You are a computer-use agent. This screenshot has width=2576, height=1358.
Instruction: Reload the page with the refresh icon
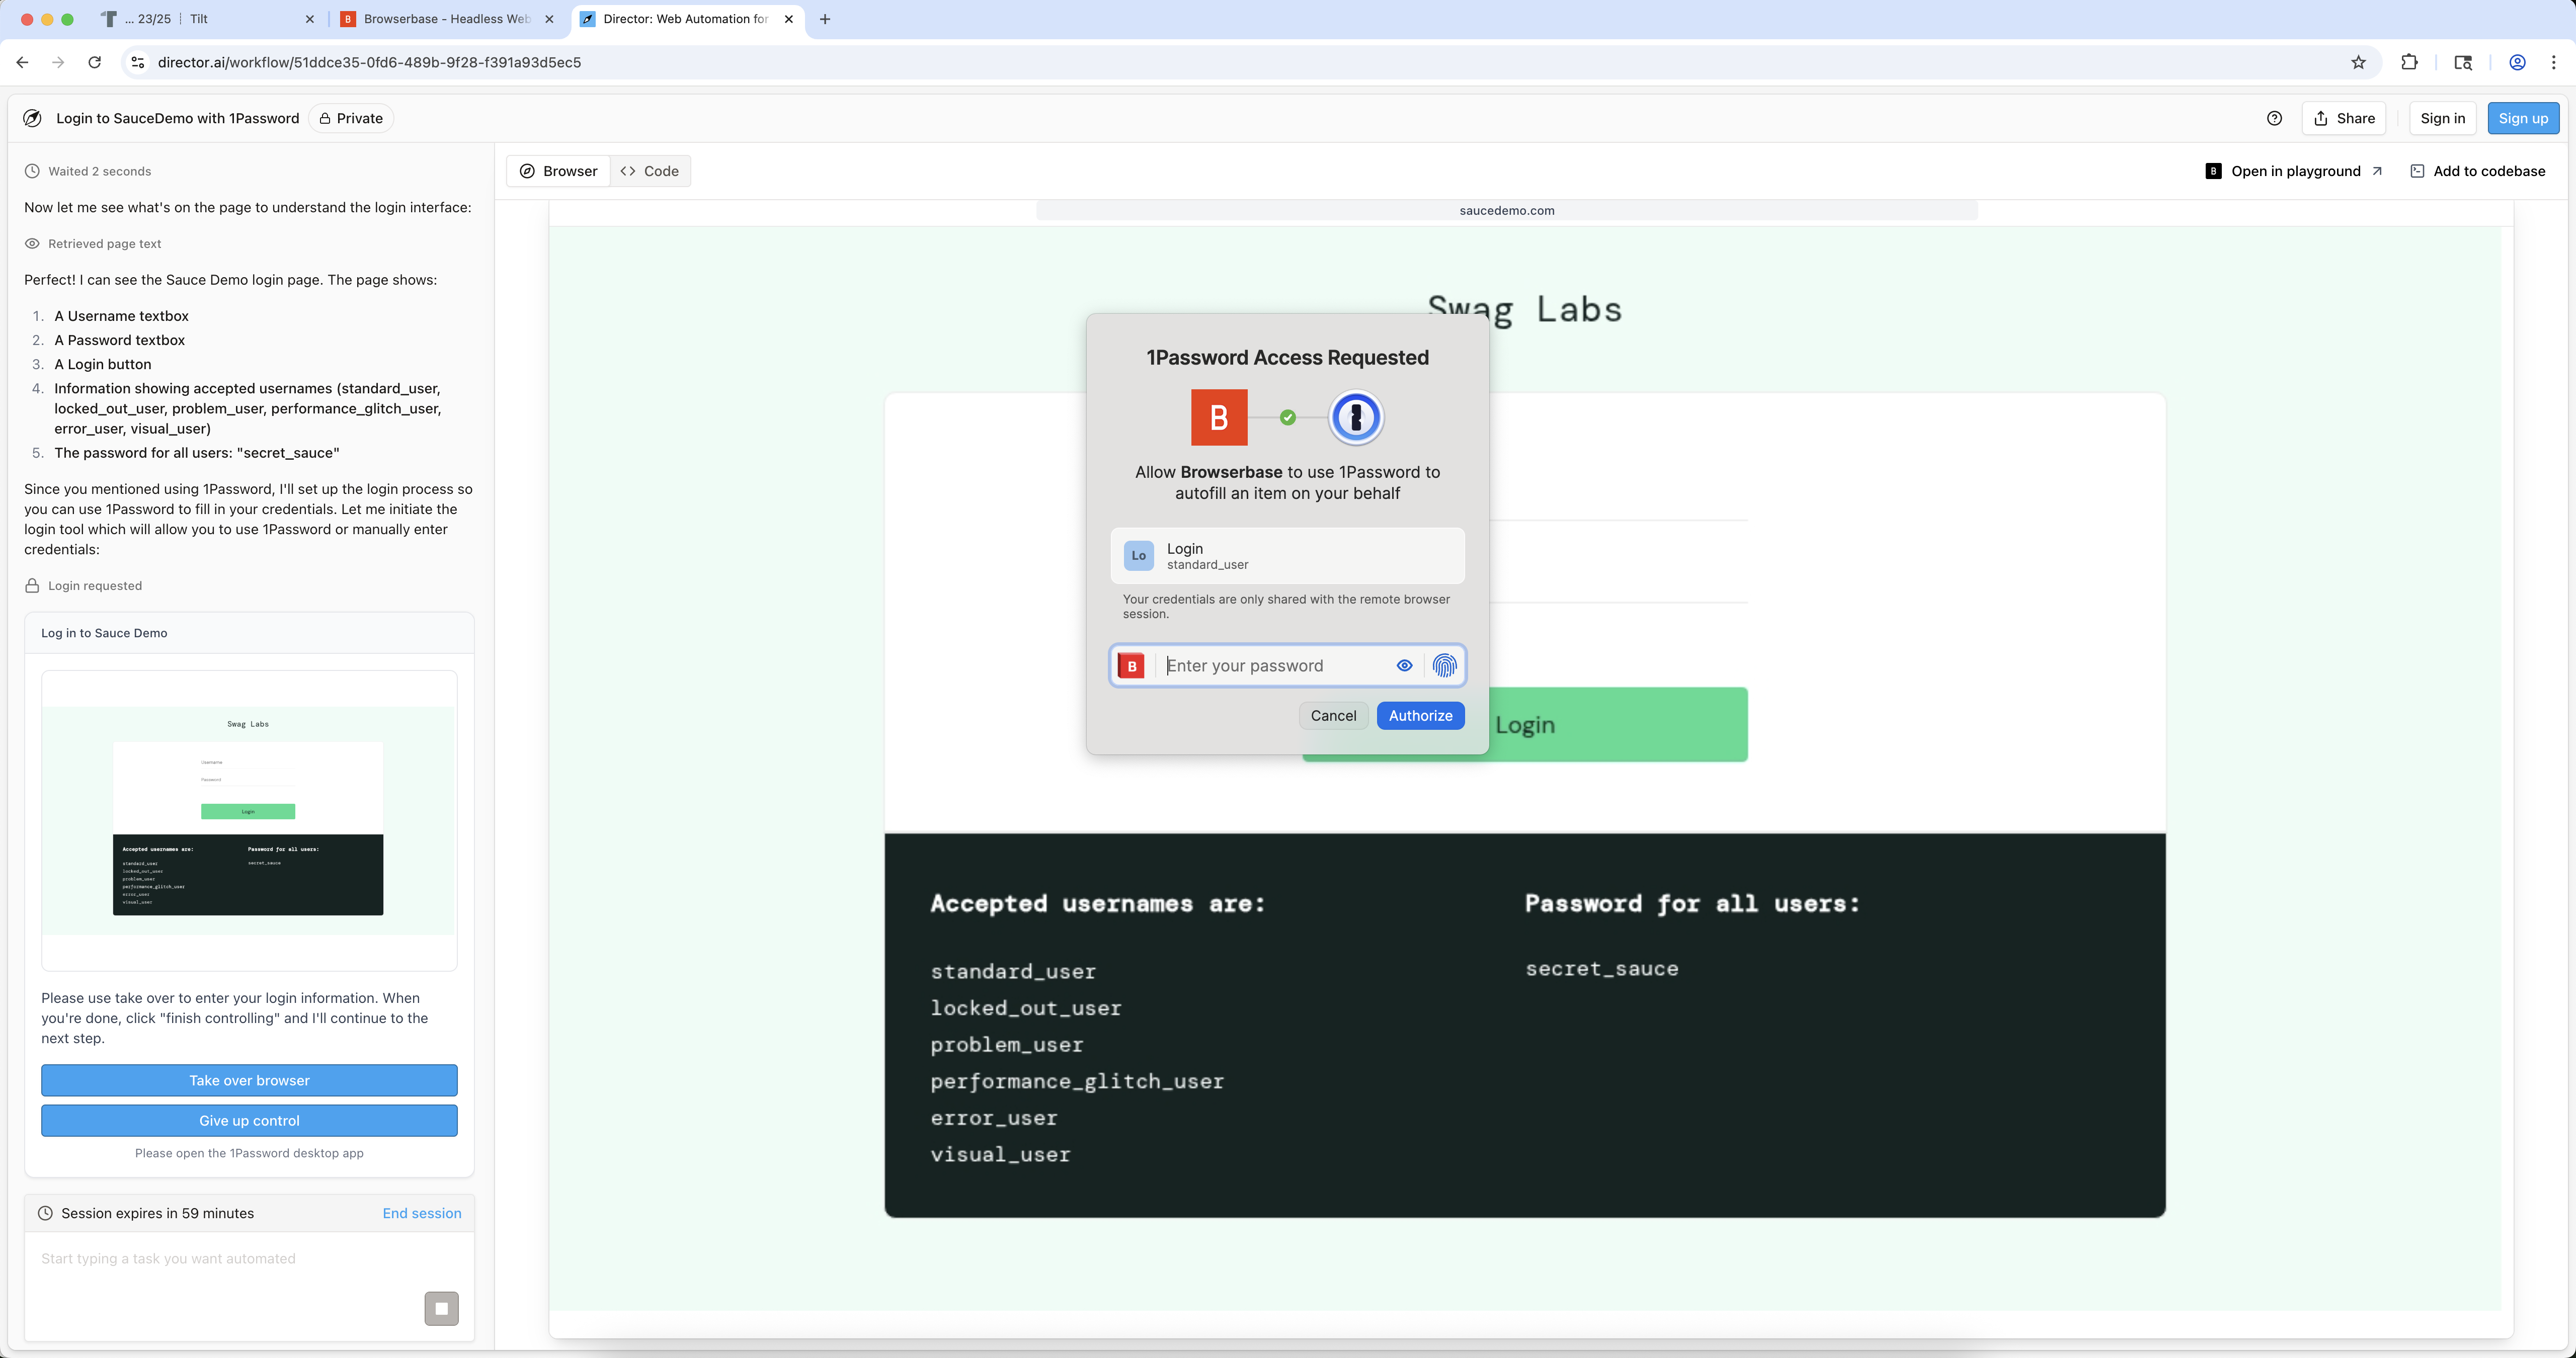click(95, 62)
